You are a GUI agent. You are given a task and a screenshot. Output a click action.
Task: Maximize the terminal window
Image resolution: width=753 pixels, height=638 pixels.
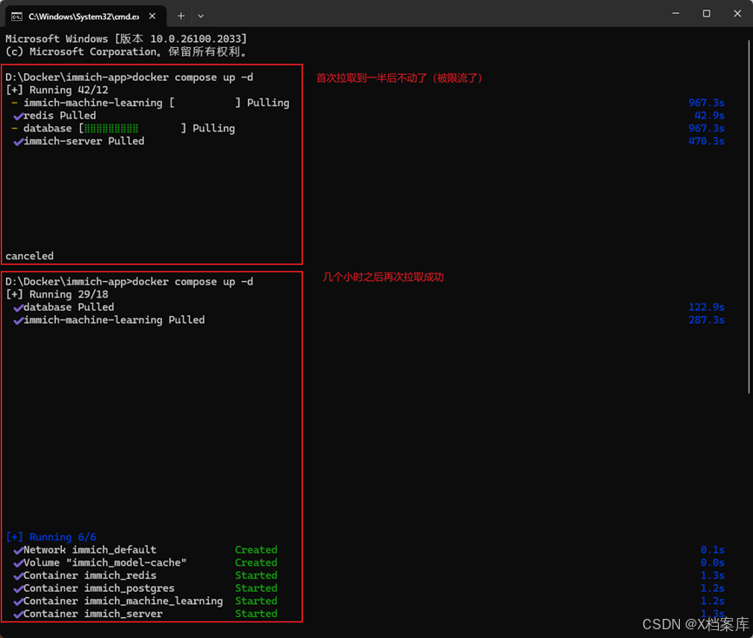coord(706,13)
